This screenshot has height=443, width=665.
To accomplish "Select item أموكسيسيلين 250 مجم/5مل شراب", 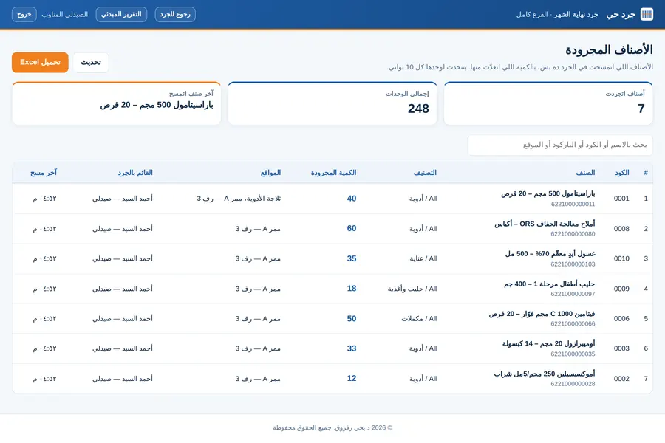I will click(x=545, y=374).
